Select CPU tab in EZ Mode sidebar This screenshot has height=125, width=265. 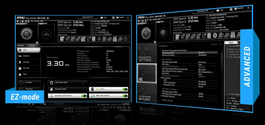tap(29, 50)
